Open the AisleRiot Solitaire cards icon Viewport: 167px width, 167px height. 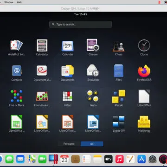click(17, 45)
